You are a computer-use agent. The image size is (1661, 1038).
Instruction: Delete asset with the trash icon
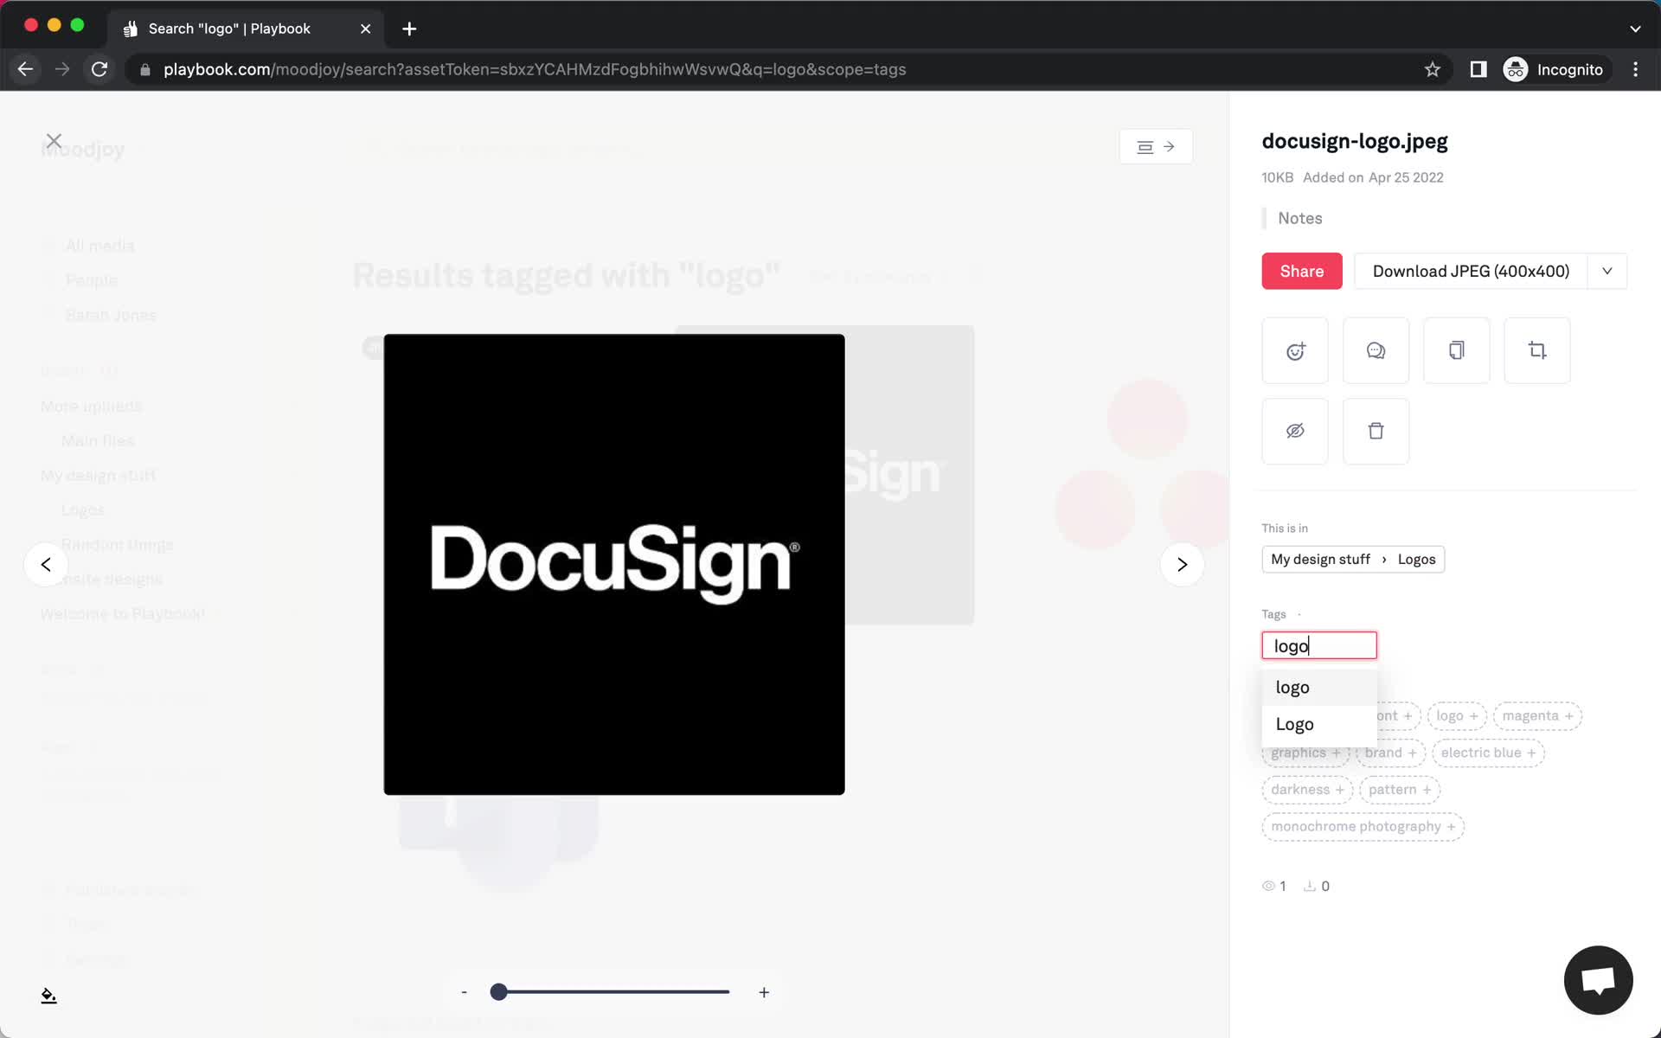1376,431
